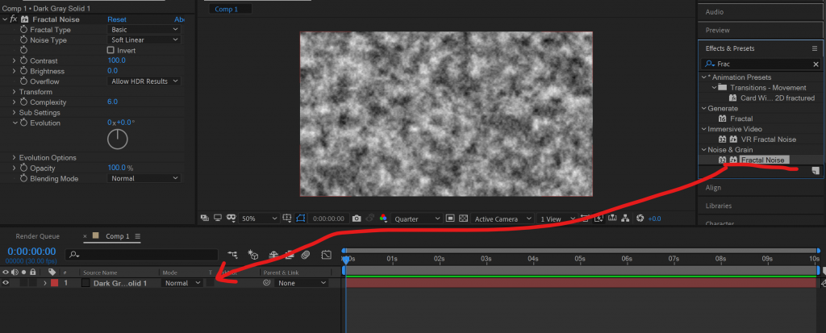
Task: Enable the Invert checkbox
Action: (111, 50)
